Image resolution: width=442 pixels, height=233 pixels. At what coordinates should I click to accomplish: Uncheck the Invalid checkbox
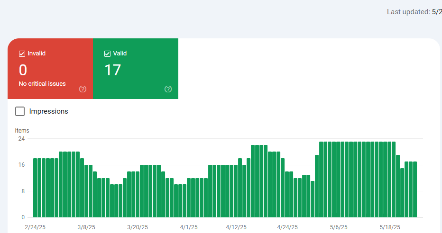[x=22, y=54]
